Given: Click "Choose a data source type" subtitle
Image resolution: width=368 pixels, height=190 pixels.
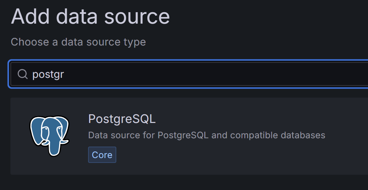Looking at the screenshot, I should click(x=78, y=42).
